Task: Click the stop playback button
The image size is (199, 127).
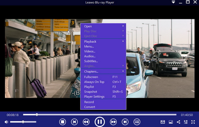Action: (62, 122)
